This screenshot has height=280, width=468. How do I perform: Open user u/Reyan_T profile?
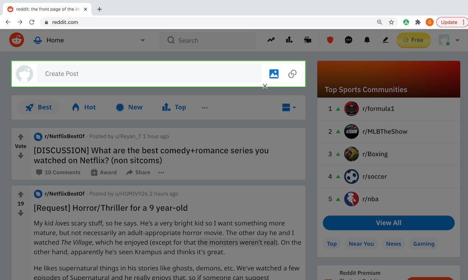click(128, 136)
